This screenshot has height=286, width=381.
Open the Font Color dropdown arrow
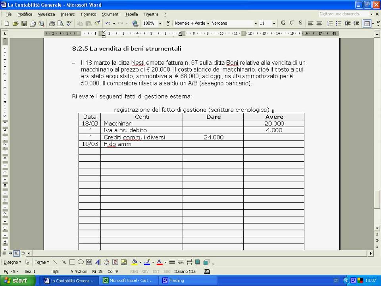click(166, 263)
